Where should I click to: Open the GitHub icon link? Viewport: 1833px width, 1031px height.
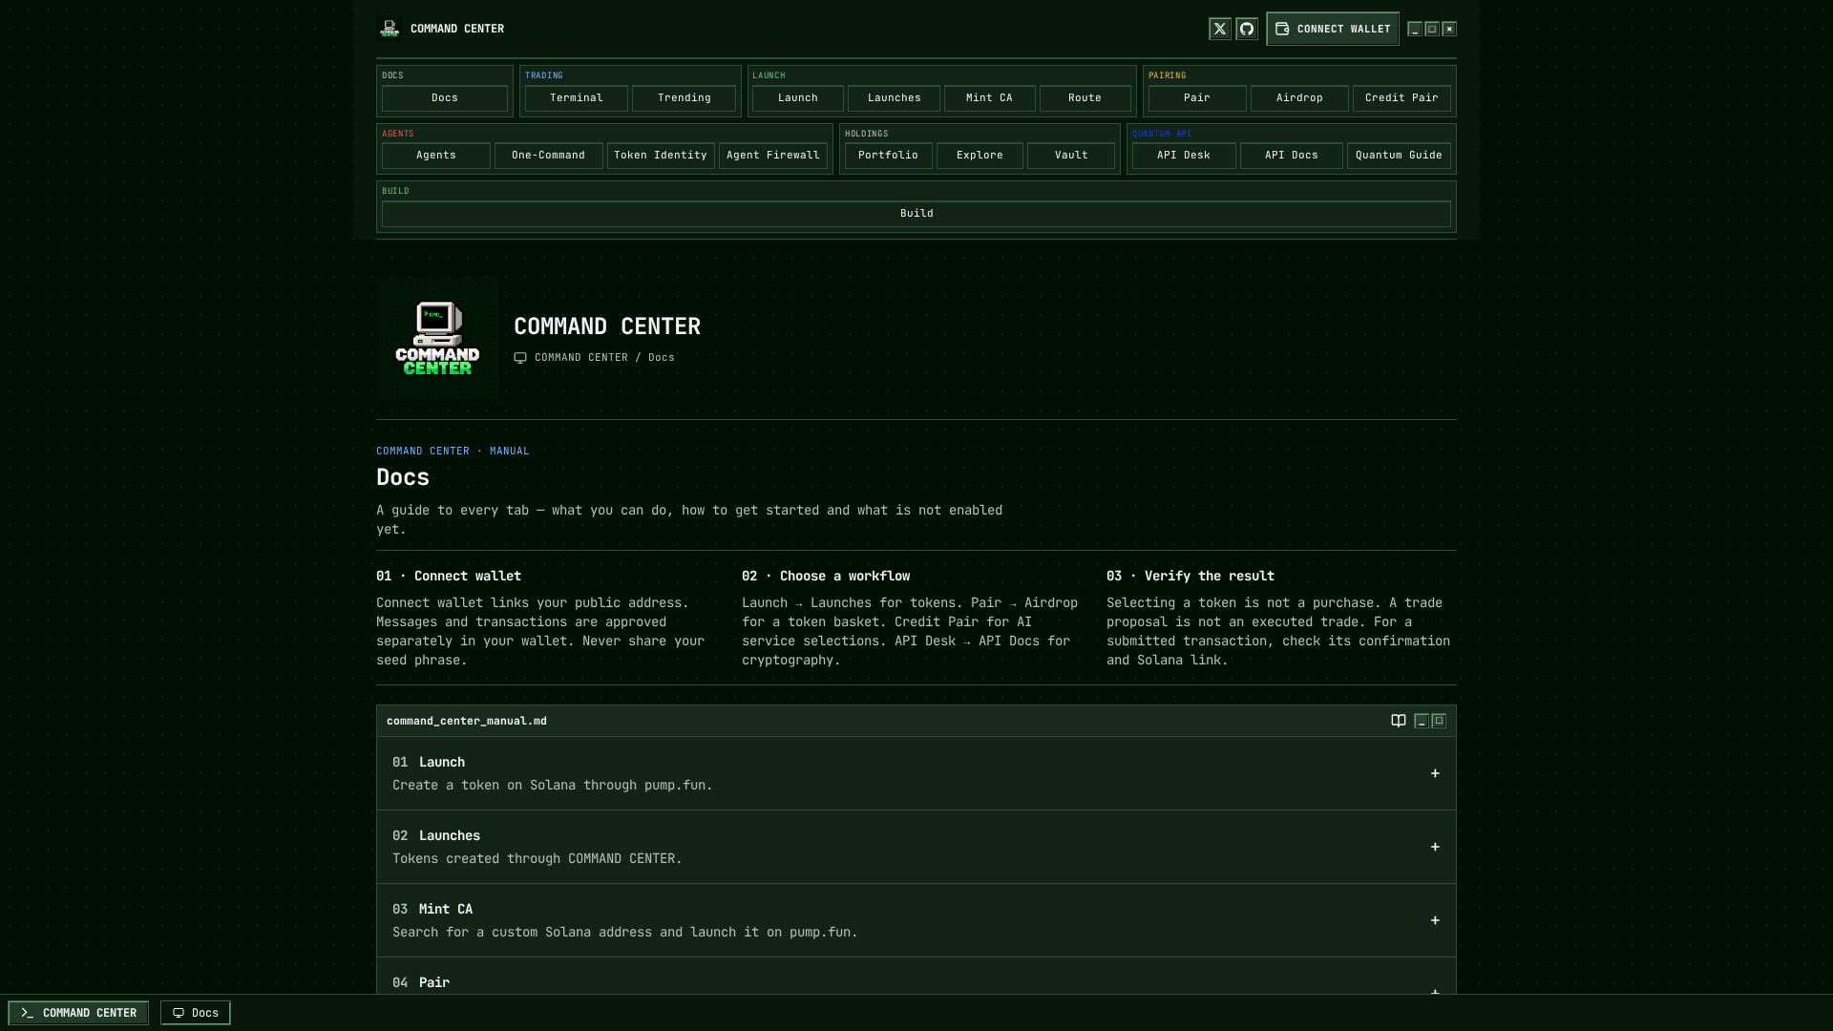(x=1247, y=29)
